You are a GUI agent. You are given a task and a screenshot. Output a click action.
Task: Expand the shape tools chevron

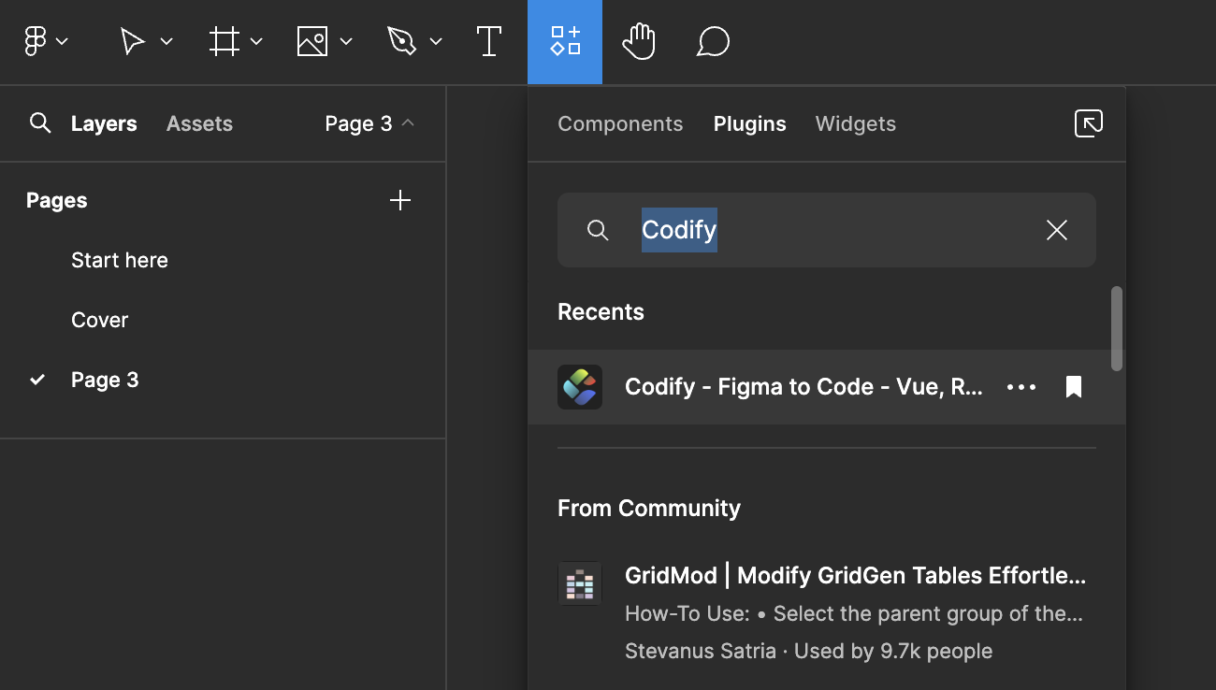click(x=346, y=41)
